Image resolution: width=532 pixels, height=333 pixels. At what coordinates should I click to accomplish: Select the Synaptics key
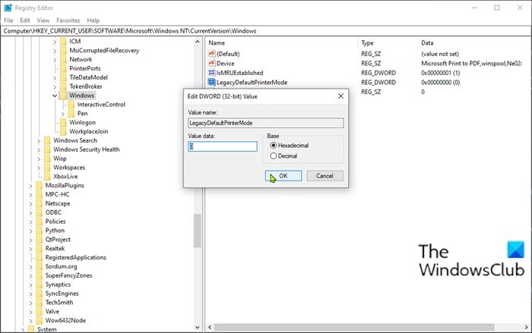58,284
